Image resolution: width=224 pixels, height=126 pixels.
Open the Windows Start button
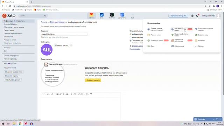pyautogui.click(x=3, y=124)
